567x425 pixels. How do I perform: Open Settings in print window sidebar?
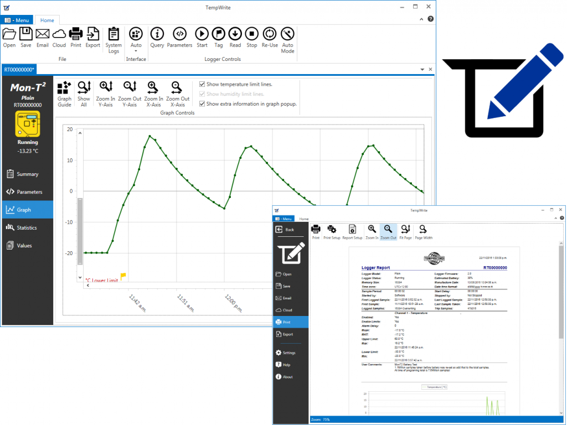pyautogui.click(x=291, y=353)
